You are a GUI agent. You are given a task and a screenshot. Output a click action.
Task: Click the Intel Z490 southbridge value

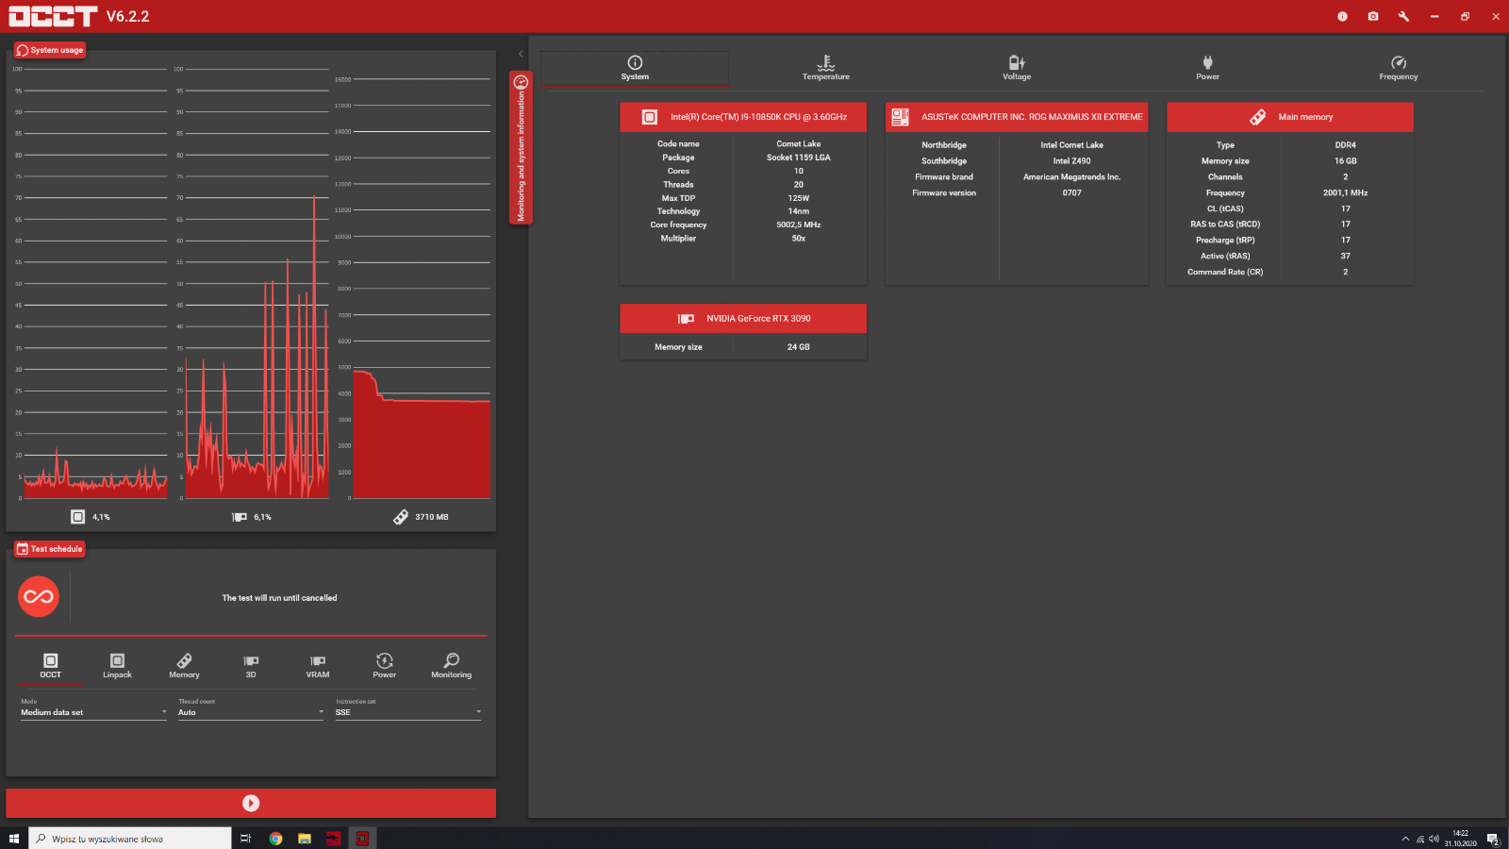point(1072,161)
